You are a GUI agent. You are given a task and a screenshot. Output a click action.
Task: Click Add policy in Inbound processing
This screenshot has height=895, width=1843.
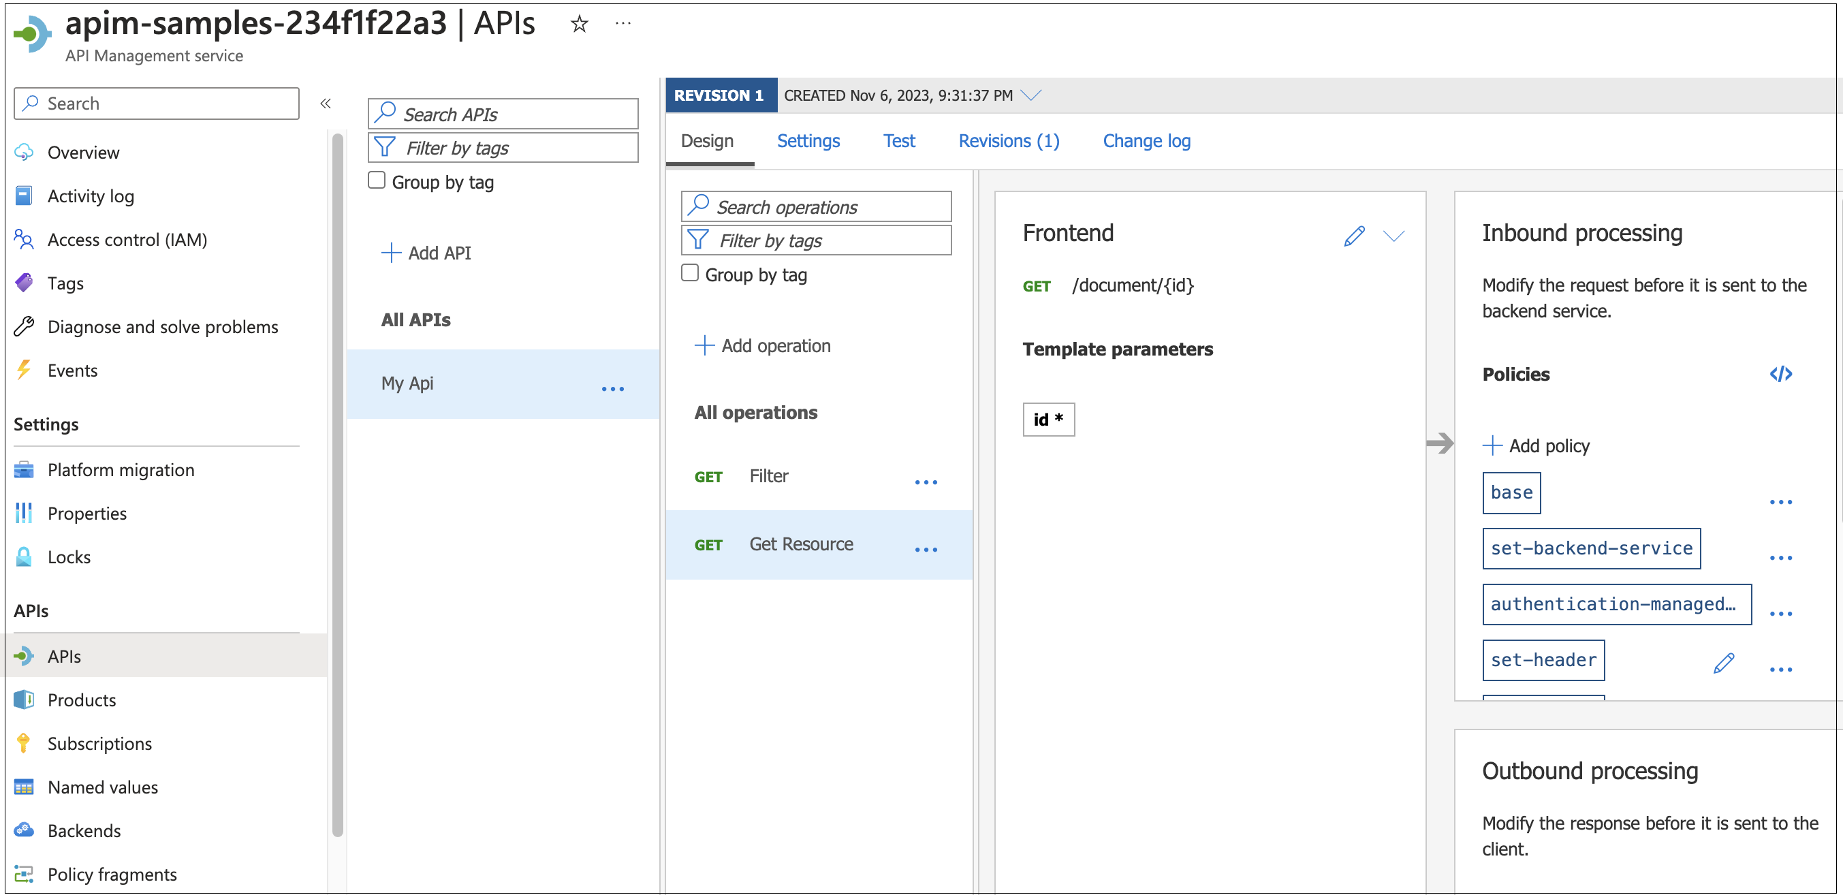tap(1536, 445)
